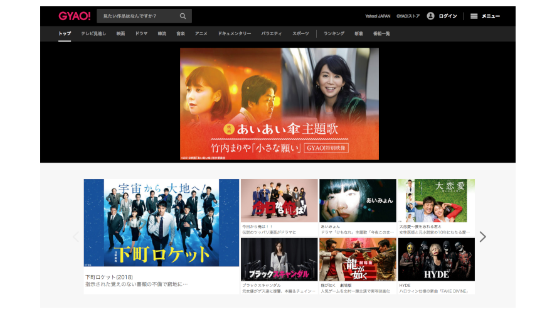
Task: Click the 指示された覚えのない書類 description
Action: pyautogui.click(x=137, y=284)
